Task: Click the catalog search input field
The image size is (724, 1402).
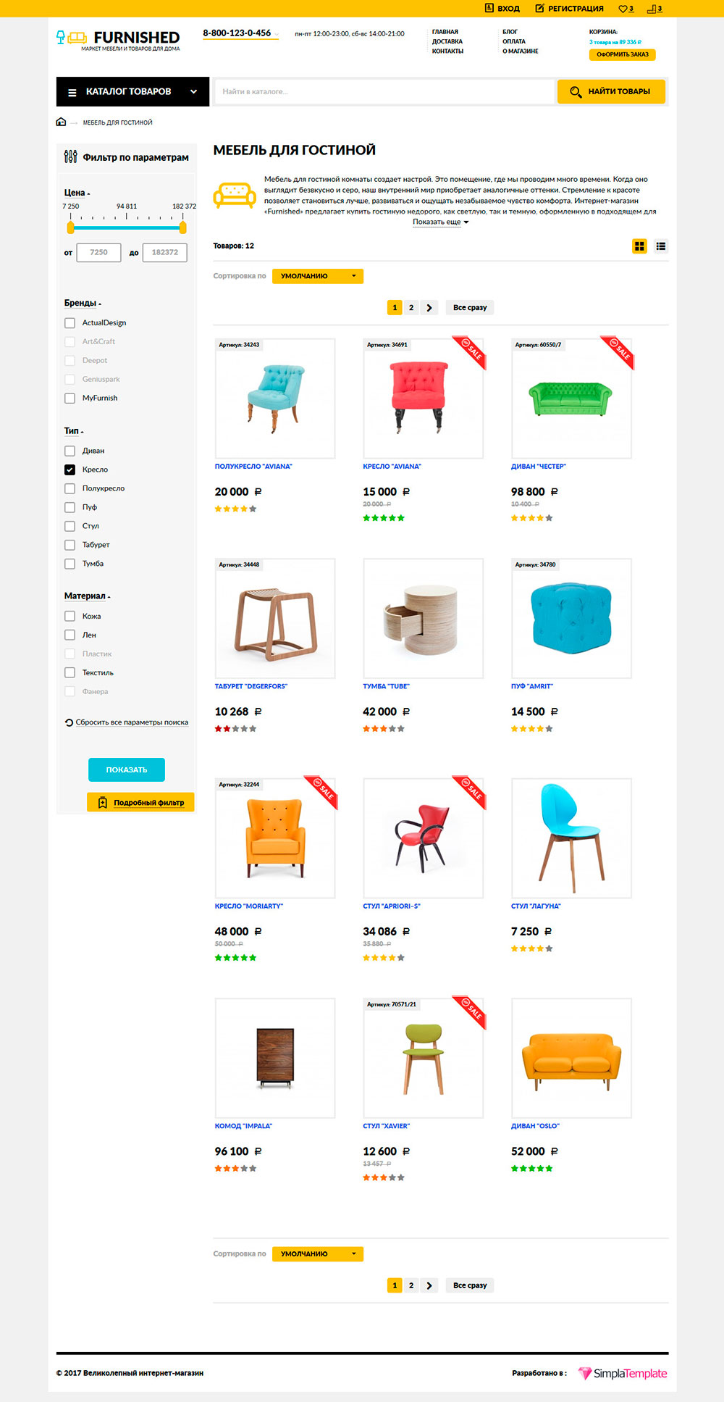Action: pos(384,92)
